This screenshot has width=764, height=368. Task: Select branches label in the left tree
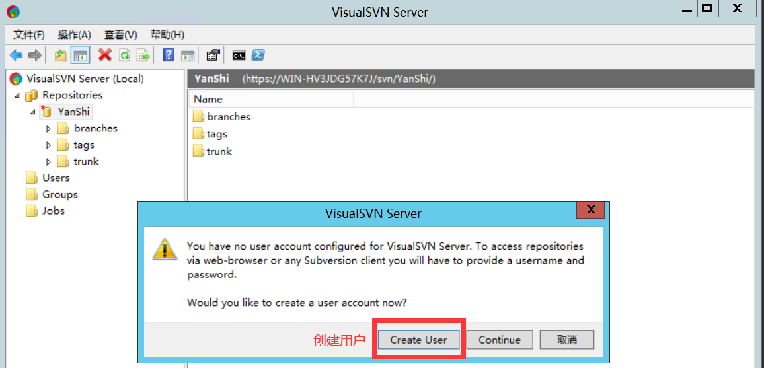95,128
